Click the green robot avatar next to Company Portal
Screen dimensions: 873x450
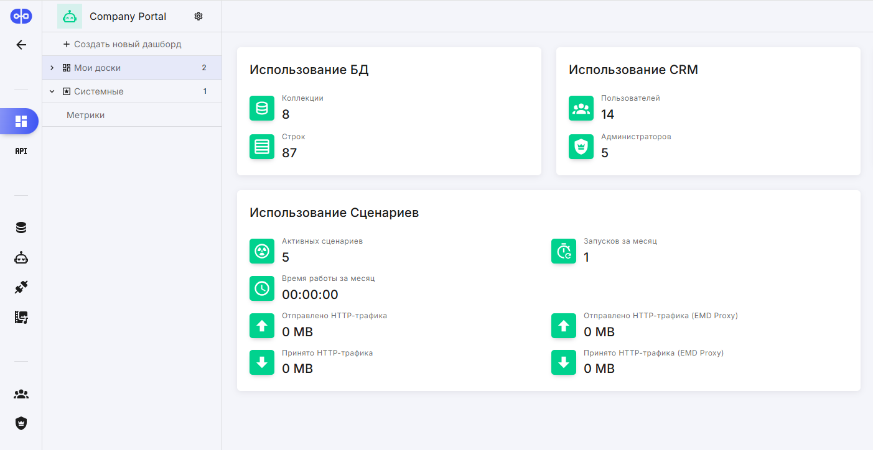70,16
